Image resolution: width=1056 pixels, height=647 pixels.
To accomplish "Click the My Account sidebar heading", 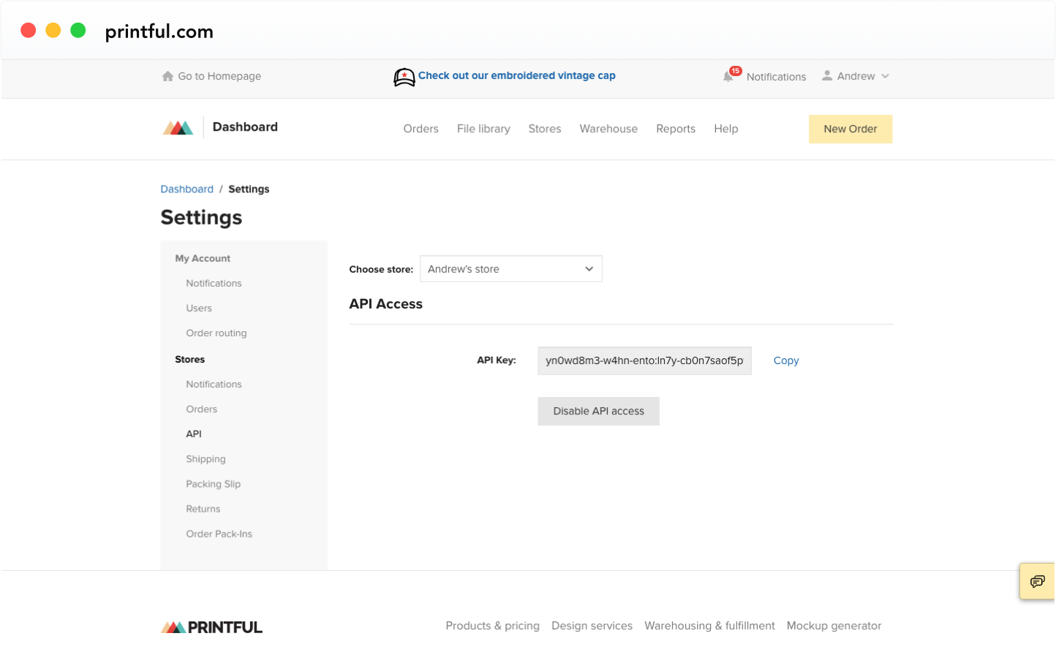I will 203,258.
